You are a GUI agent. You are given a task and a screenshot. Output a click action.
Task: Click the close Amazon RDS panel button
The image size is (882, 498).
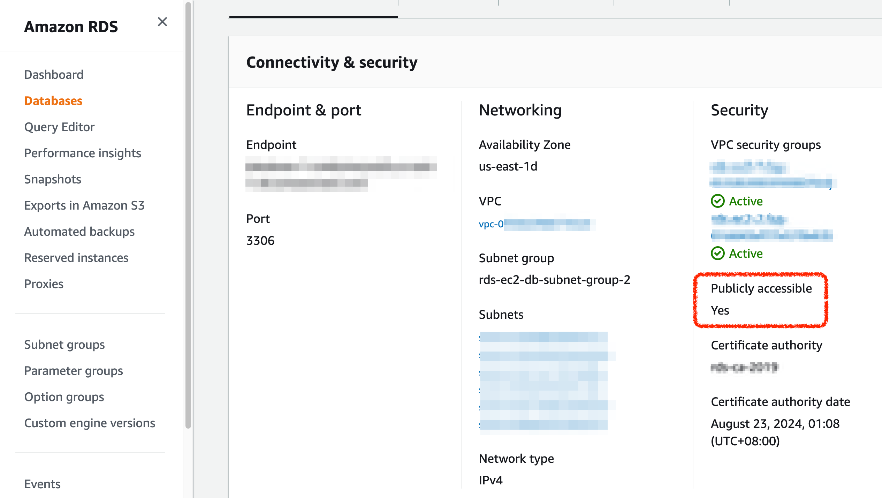(x=162, y=22)
